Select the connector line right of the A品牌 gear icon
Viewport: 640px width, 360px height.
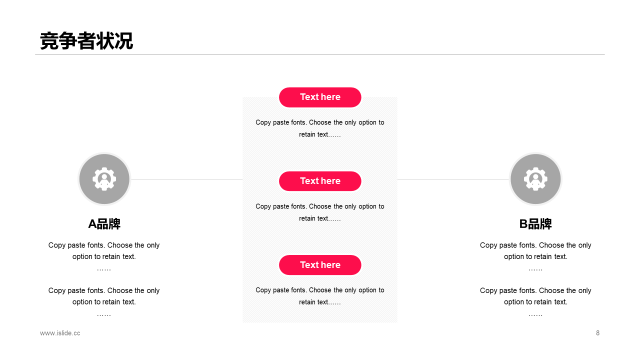[x=186, y=179]
